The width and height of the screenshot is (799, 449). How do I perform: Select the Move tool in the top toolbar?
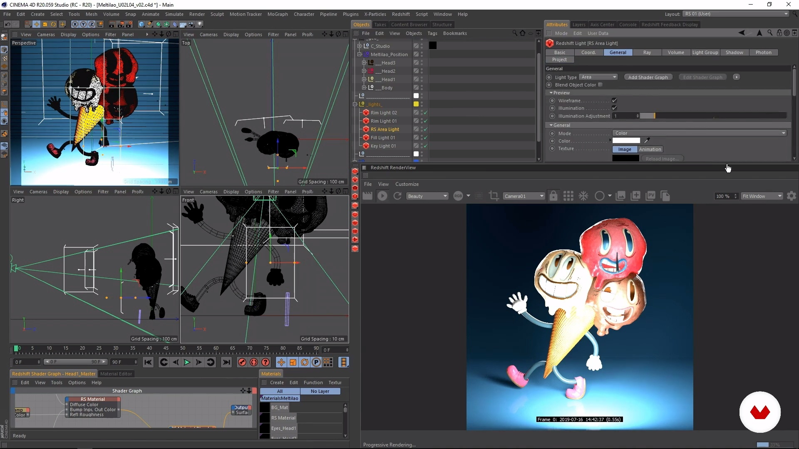coord(37,24)
